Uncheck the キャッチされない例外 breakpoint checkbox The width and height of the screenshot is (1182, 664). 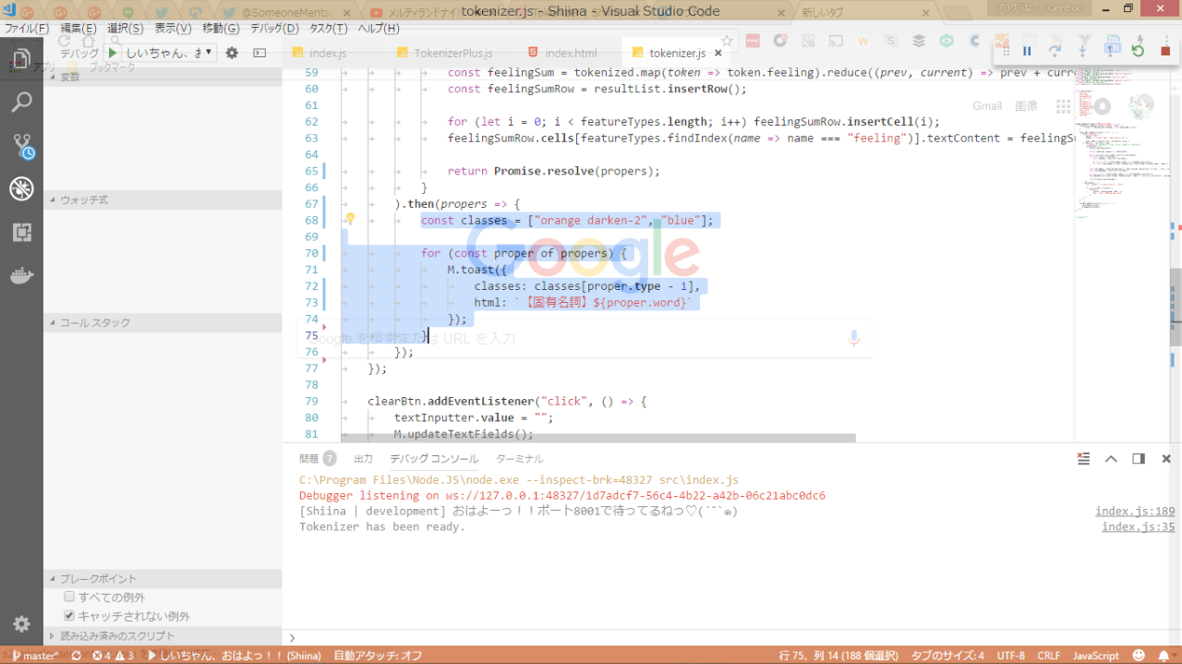pyautogui.click(x=69, y=616)
